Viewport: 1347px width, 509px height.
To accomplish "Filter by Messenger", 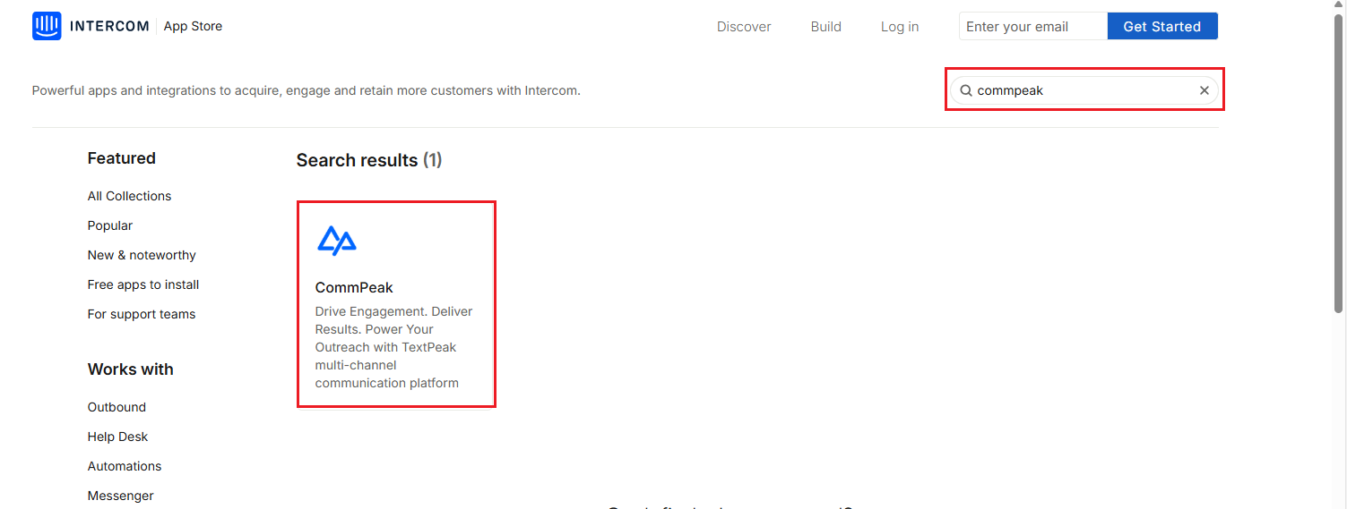I will 121,496.
